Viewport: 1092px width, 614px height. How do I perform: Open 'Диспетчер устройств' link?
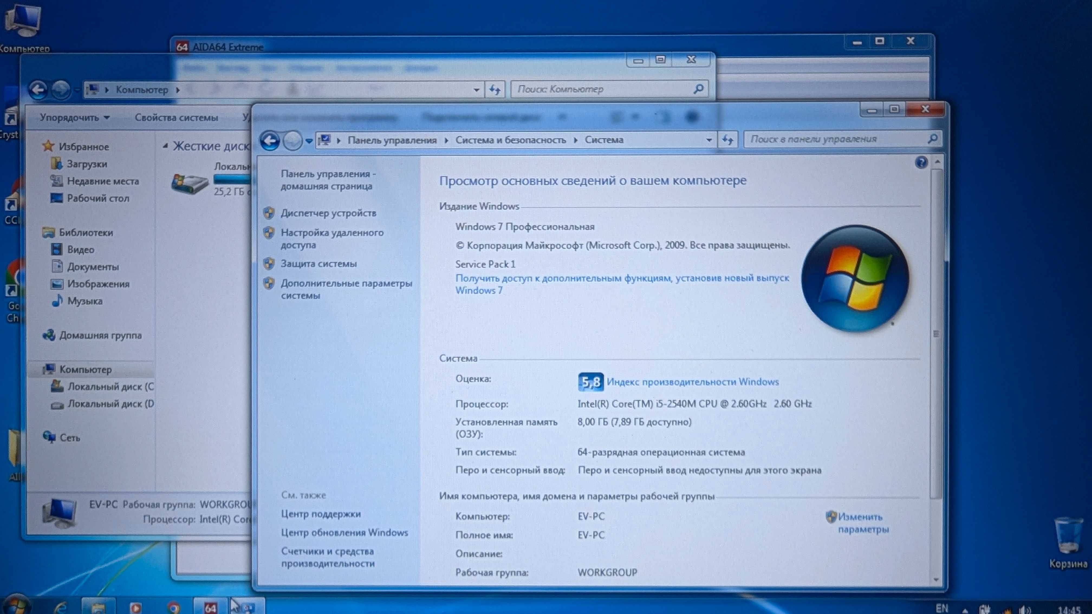329,213
